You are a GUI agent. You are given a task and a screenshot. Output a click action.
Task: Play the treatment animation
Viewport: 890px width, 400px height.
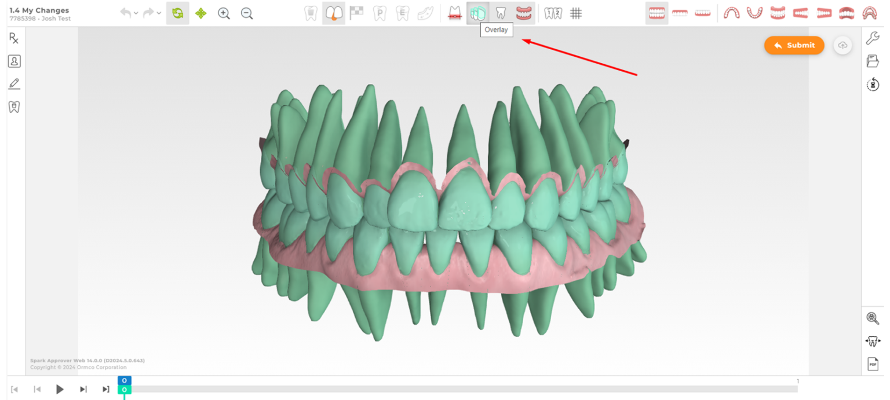(60, 390)
